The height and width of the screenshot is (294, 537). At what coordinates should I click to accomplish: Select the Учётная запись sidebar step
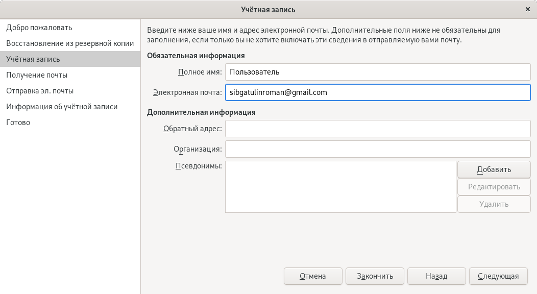point(70,59)
